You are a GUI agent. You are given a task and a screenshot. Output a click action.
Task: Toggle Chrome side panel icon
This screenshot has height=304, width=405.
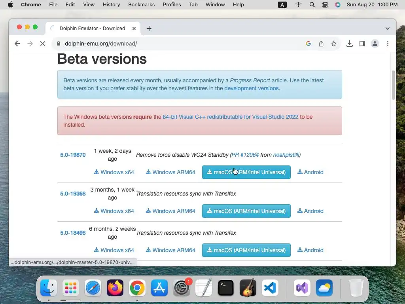click(362, 44)
